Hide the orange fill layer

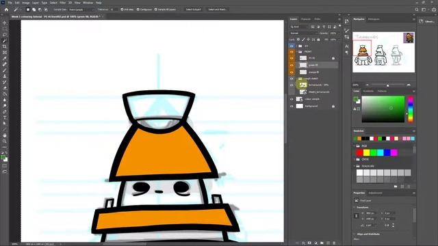[292, 72]
